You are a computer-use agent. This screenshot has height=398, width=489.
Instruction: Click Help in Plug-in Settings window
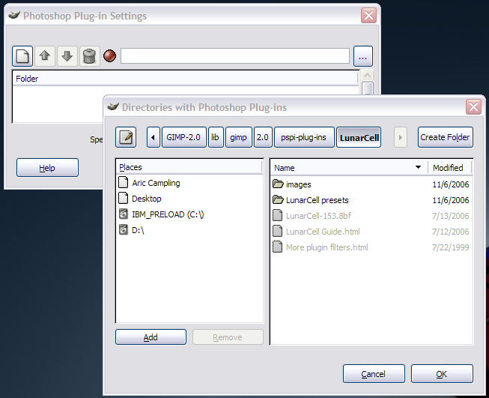(47, 168)
